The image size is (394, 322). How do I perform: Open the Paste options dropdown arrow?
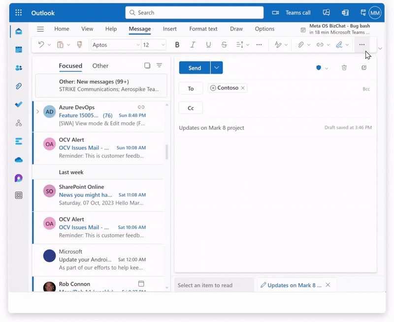click(x=68, y=45)
